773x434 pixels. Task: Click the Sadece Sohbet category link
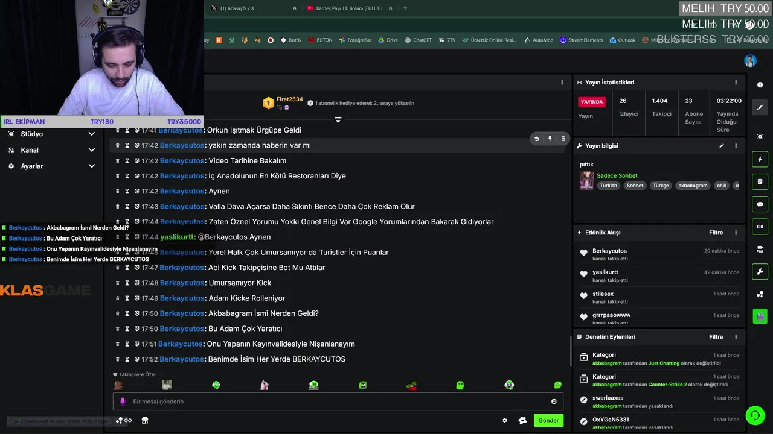point(617,176)
